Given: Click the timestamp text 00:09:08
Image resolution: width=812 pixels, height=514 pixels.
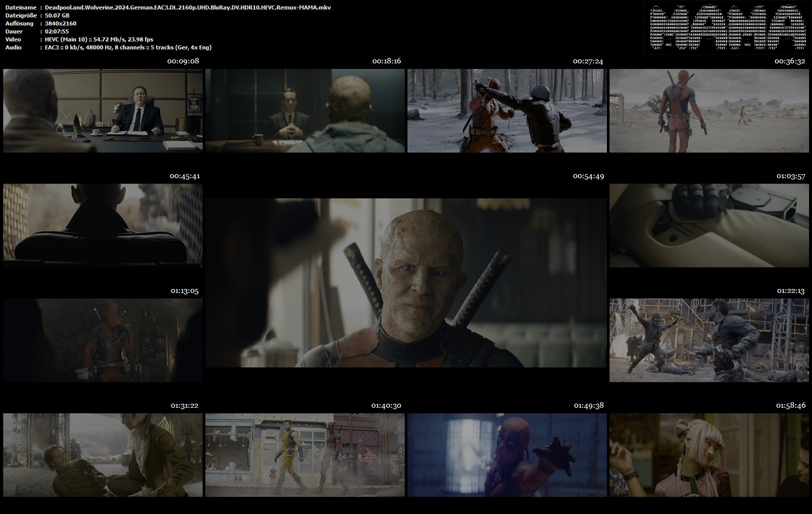Looking at the screenshot, I should click(183, 61).
